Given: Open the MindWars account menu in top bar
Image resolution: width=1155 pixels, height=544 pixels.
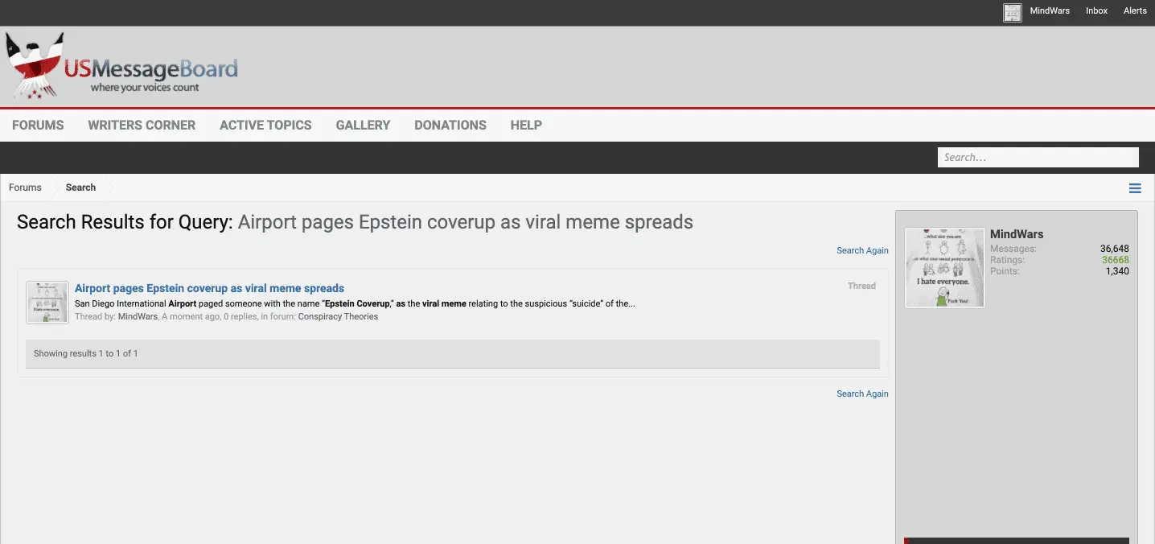Looking at the screenshot, I should (x=1050, y=11).
